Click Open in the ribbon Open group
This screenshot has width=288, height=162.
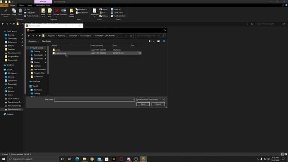[104, 9]
